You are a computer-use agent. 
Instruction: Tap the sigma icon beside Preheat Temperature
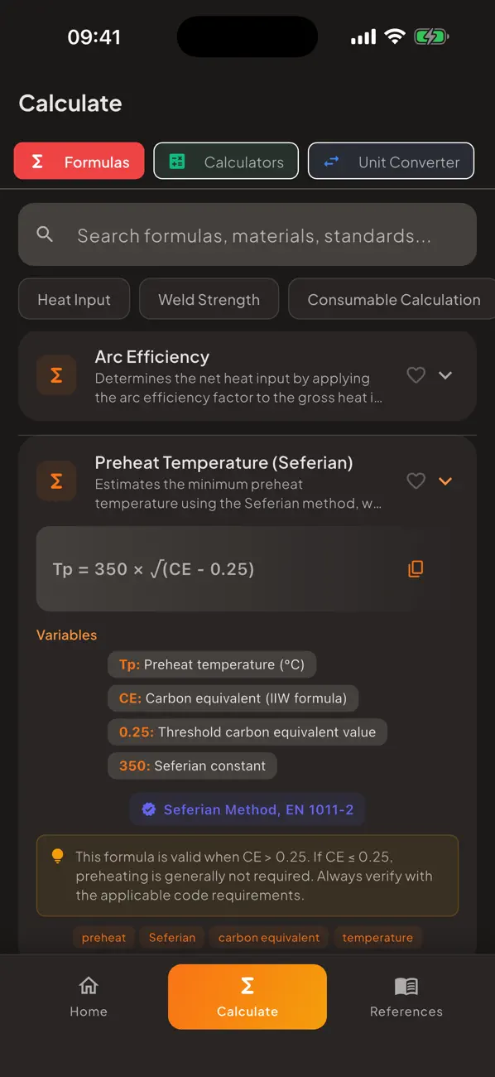(55, 481)
